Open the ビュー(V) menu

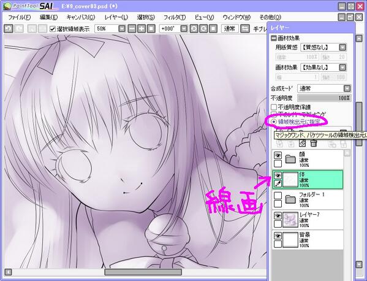[x=204, y=17]
